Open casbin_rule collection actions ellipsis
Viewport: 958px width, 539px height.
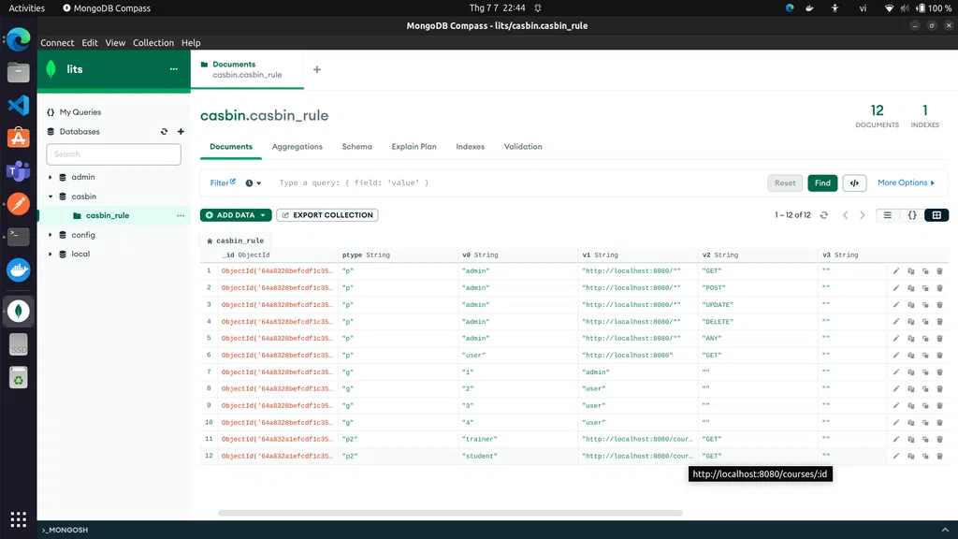[x=181, y=216]
